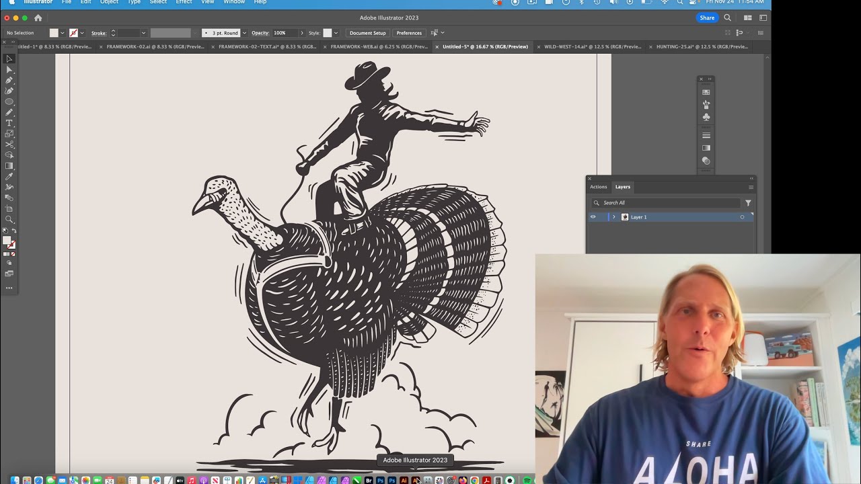Open the Transparency panel icon

tap(706, 161)
